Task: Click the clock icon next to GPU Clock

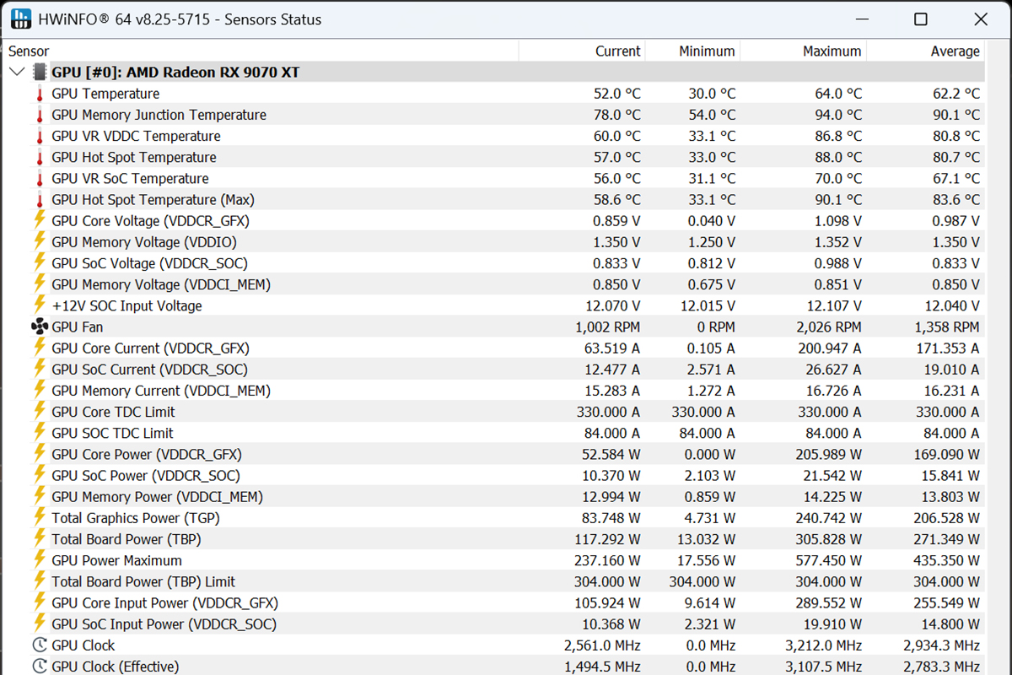Action: [39, 645]
